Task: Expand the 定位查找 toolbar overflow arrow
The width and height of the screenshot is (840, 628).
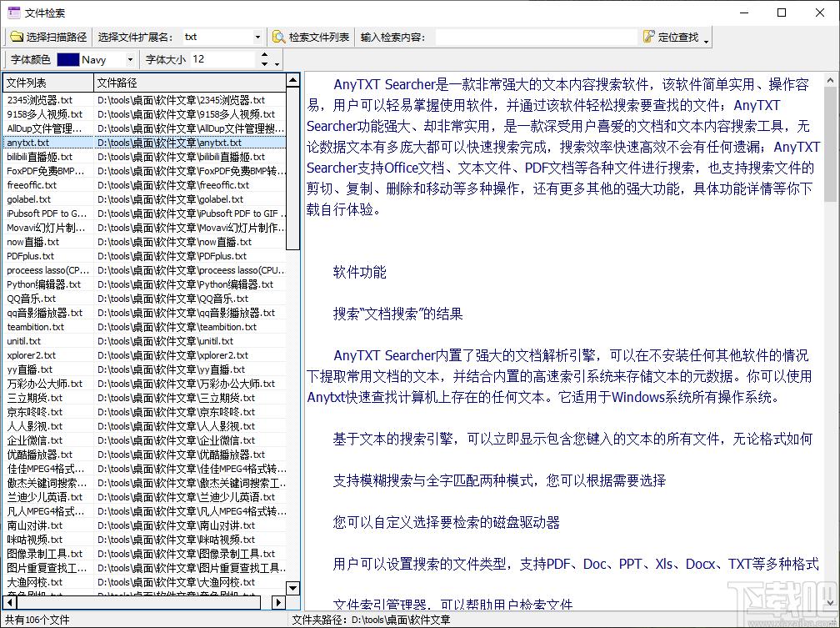Action: (707, 39)
